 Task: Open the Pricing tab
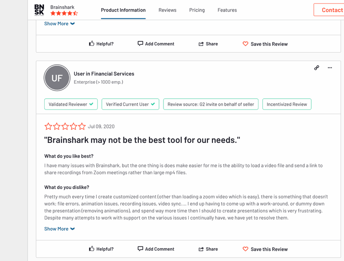pos(197,10)
